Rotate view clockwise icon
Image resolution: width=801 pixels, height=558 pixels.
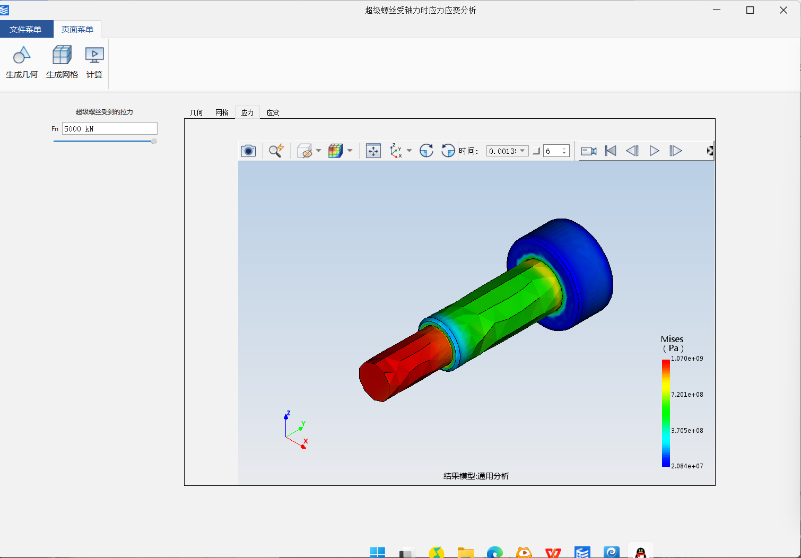click(426, 151)
